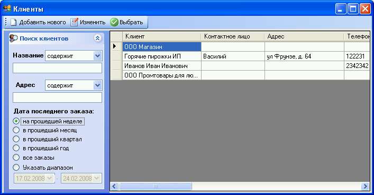The image size is (374, 195).
Task: Click the scroll right arrow of the grid
Action: (x=365, y=186)
